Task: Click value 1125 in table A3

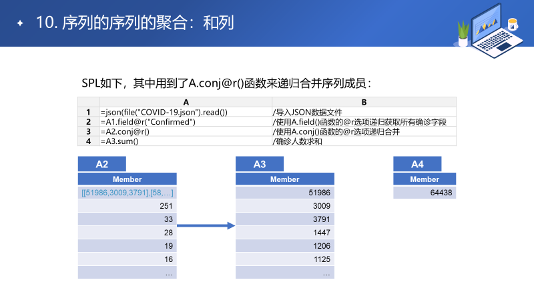Action: [x=285, y=259]
